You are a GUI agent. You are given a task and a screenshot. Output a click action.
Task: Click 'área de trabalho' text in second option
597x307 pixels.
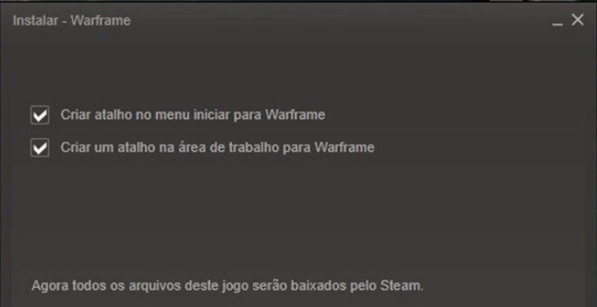[232, 147]
